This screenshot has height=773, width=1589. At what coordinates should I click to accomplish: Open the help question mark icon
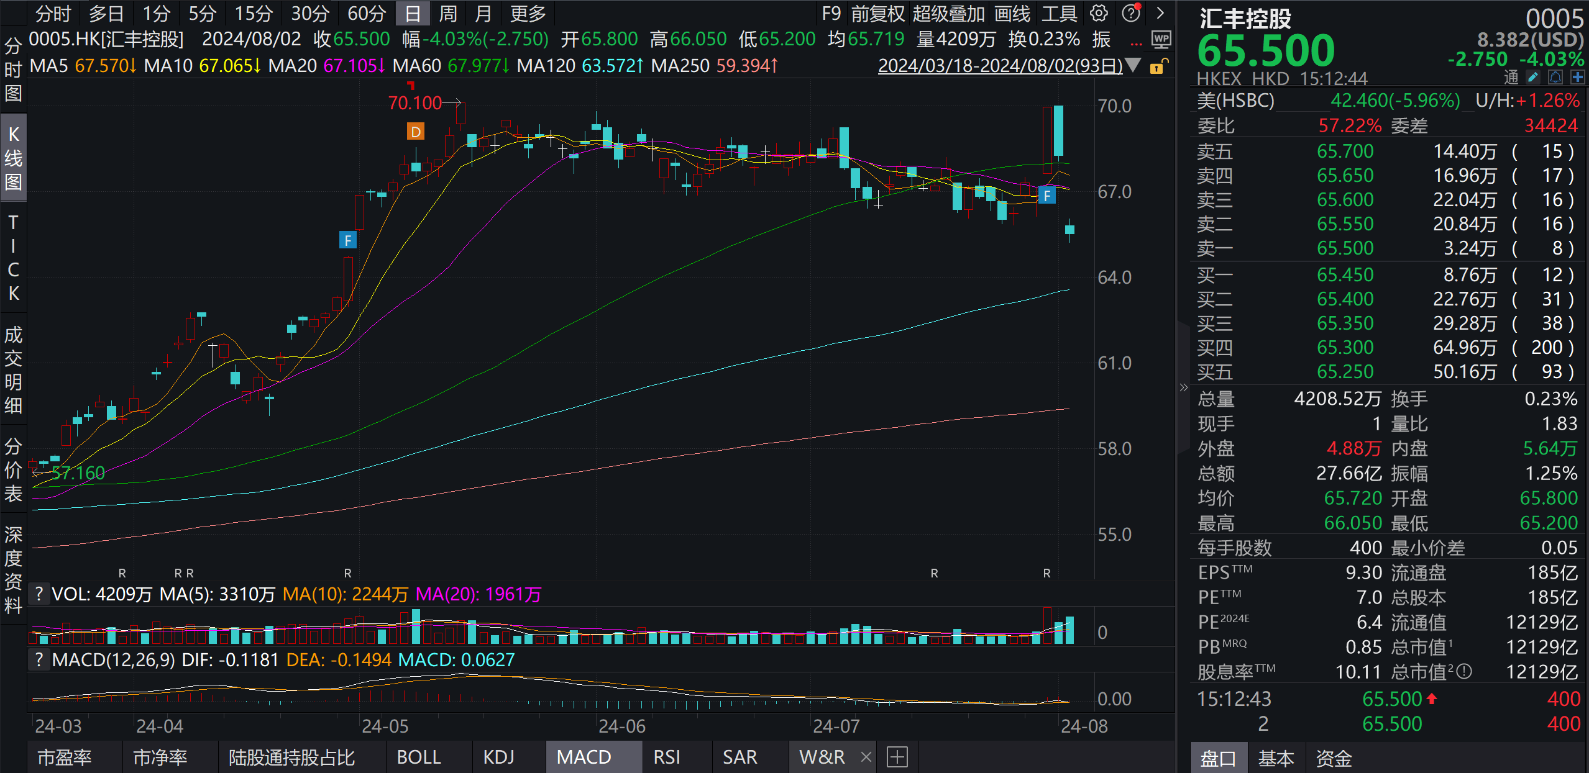point(1131,13)
